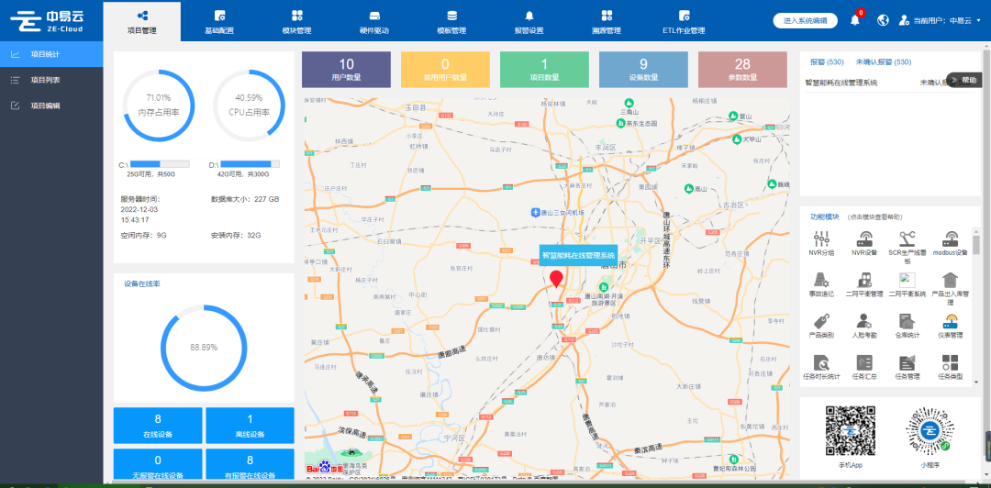Click the CPU占用率 gauge ring
The image size is (991, 488).
click(249, 105)
